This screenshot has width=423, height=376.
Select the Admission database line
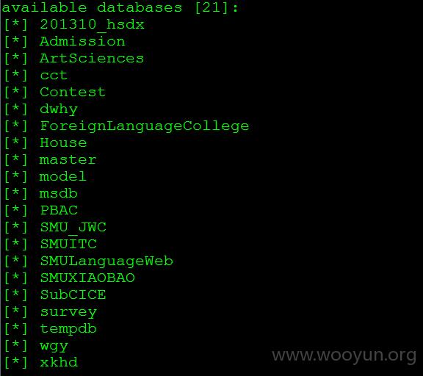pyautogui.click(x=82, y=41)
